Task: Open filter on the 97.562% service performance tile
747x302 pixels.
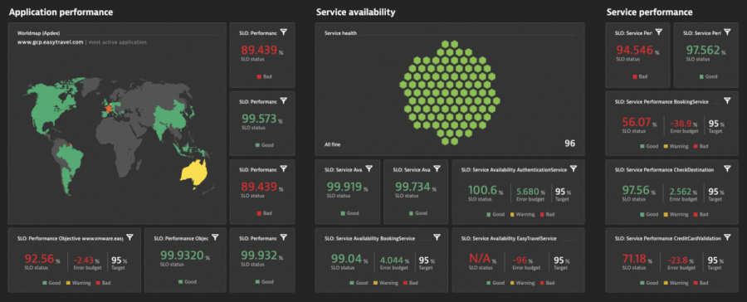Action: coord(727,32)
